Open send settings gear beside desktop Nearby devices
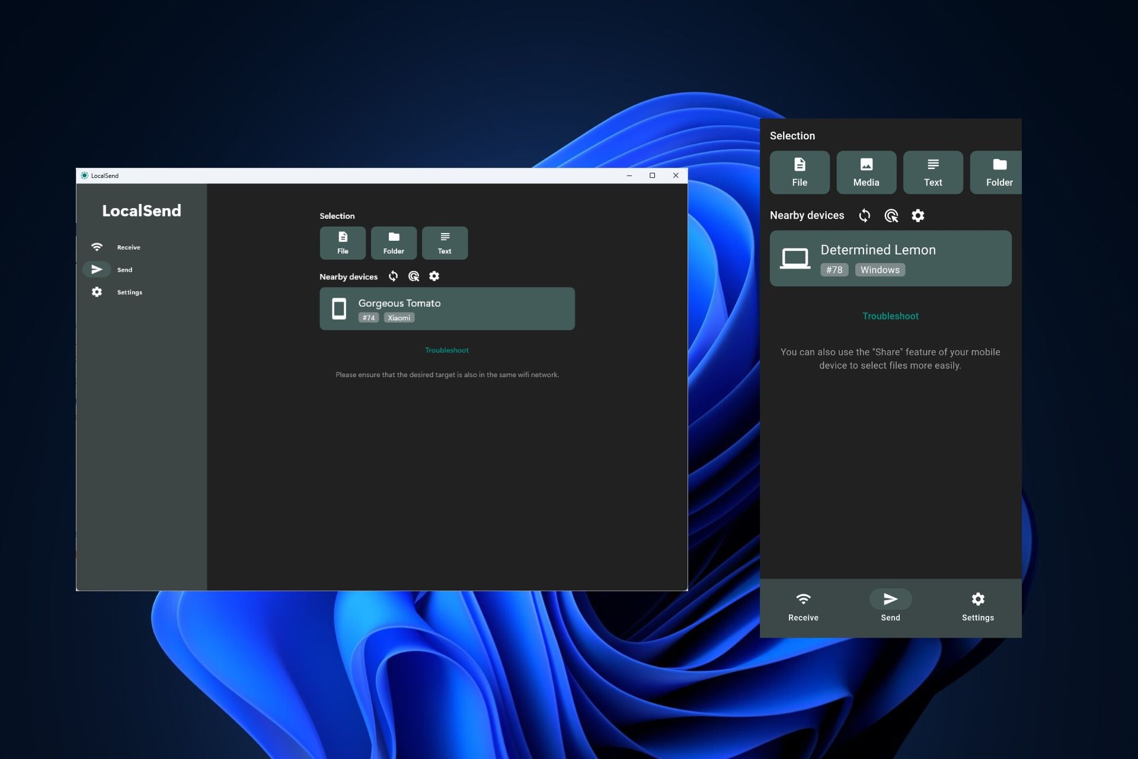The height and width of the screenshot is (759, 1138). point(434,276)
